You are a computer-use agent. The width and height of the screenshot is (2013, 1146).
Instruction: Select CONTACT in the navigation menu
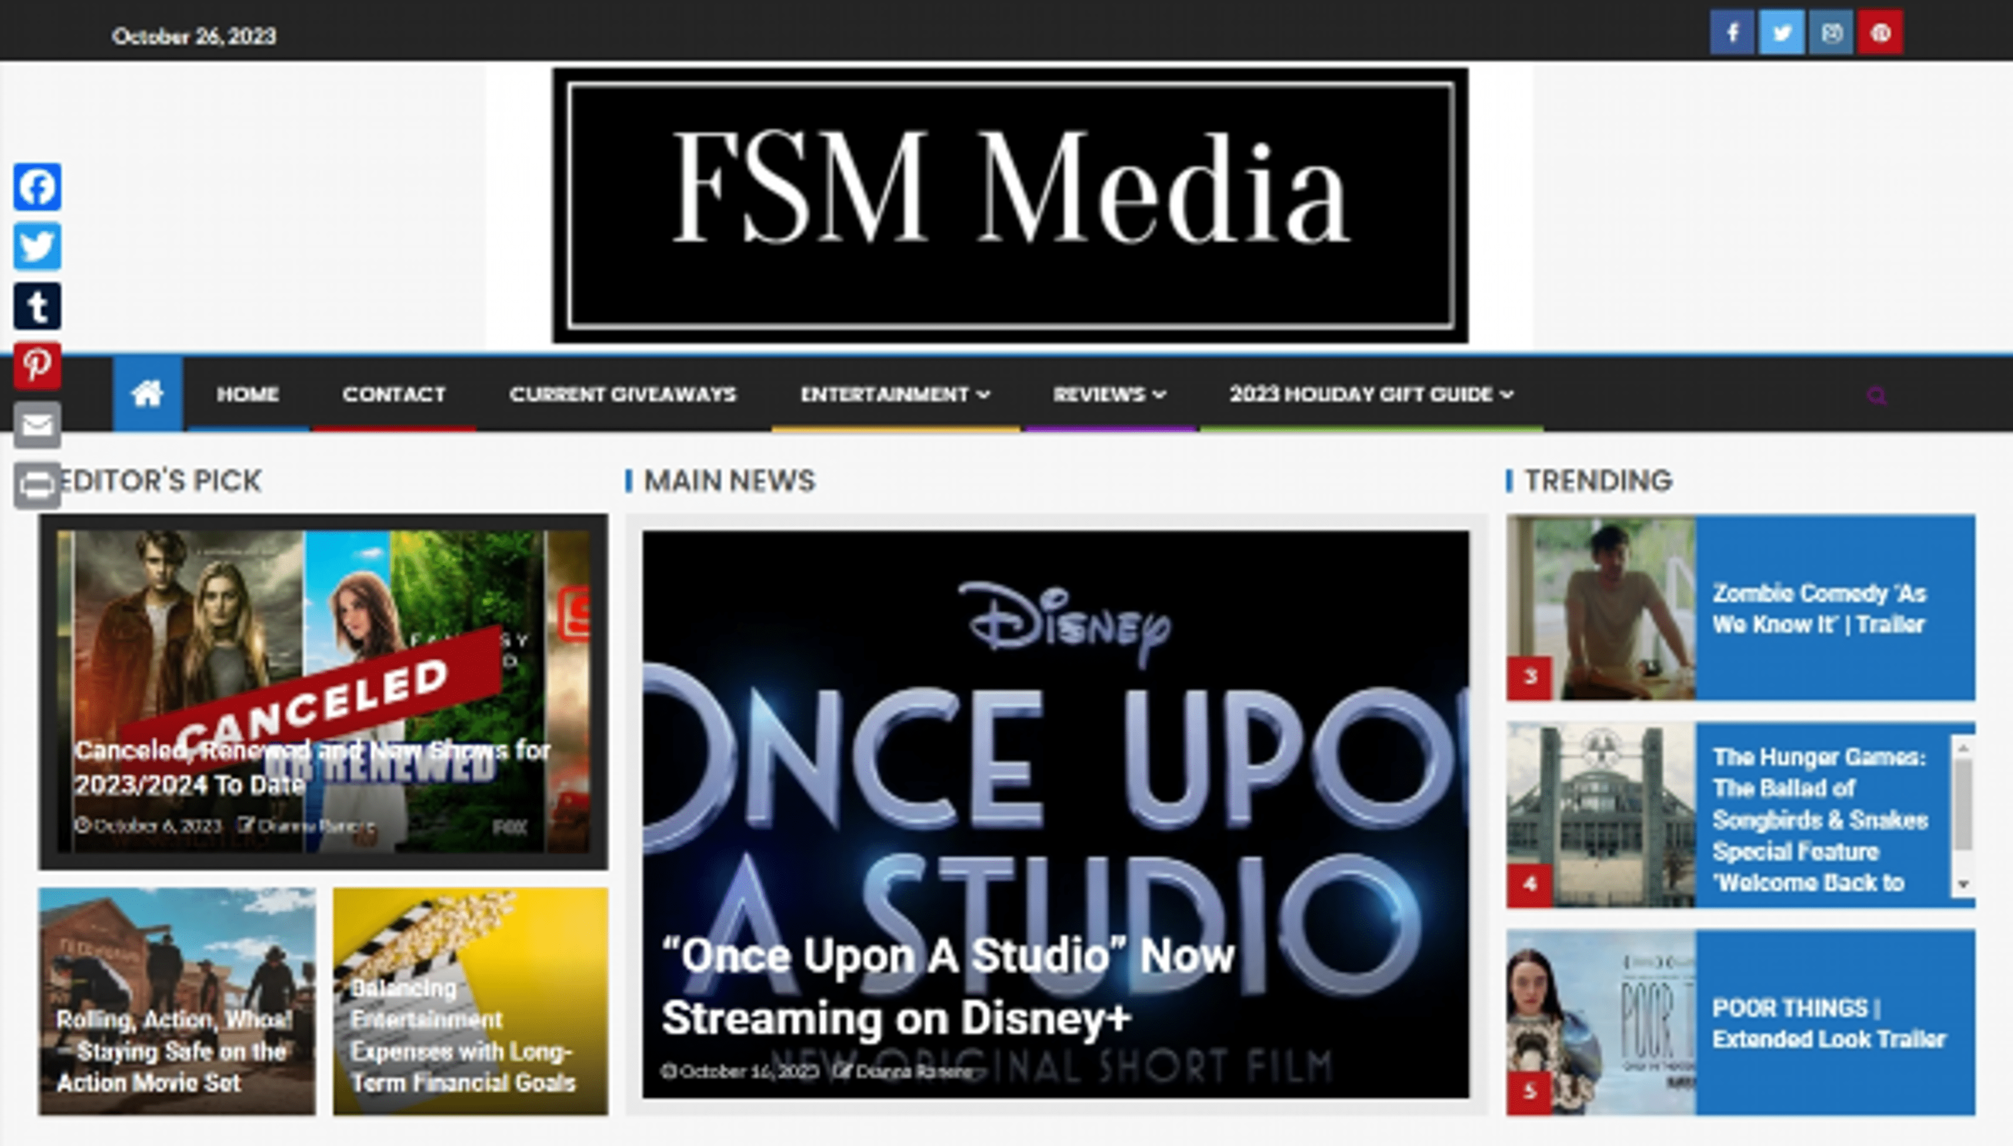(394, 394)
